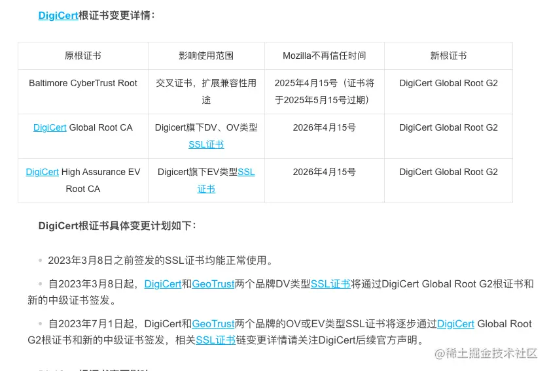Select the 交叉证书，扩展兼容性用途 cell
The width and height of the screenshot is (549, 371).
(x=206, y=91)
